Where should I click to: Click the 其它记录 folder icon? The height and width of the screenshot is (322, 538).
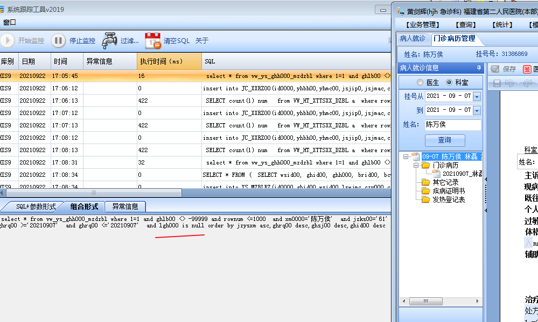426,182
